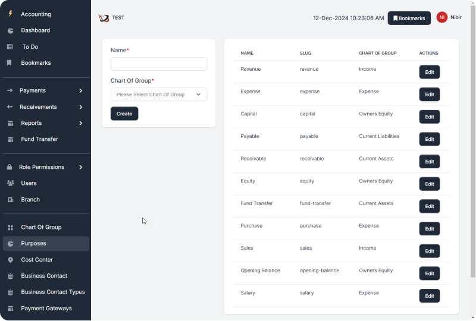Click the Chart Of Group grid icon
This screenshot has width=476, height=321.
[10, 227]
